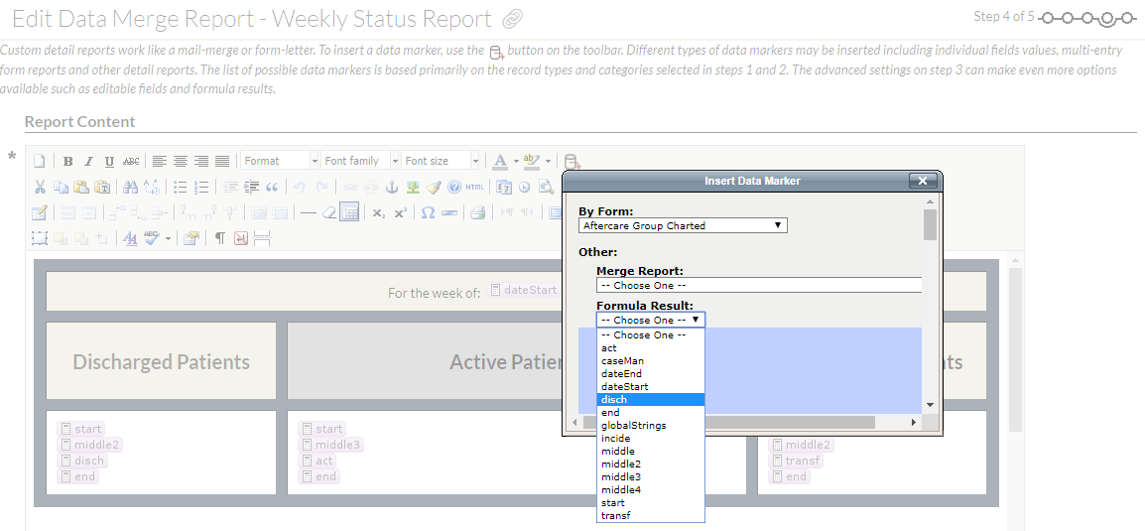The width and height of the screenshot is (1145, 531).
Task: Insert a special character with the Omega icon
Action: click(428, 212)
